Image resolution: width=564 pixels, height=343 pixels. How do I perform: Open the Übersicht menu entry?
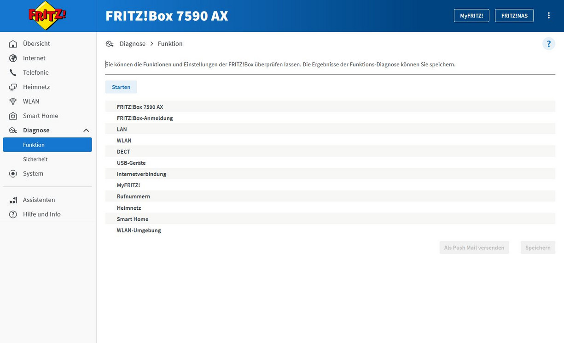point(47,44)
